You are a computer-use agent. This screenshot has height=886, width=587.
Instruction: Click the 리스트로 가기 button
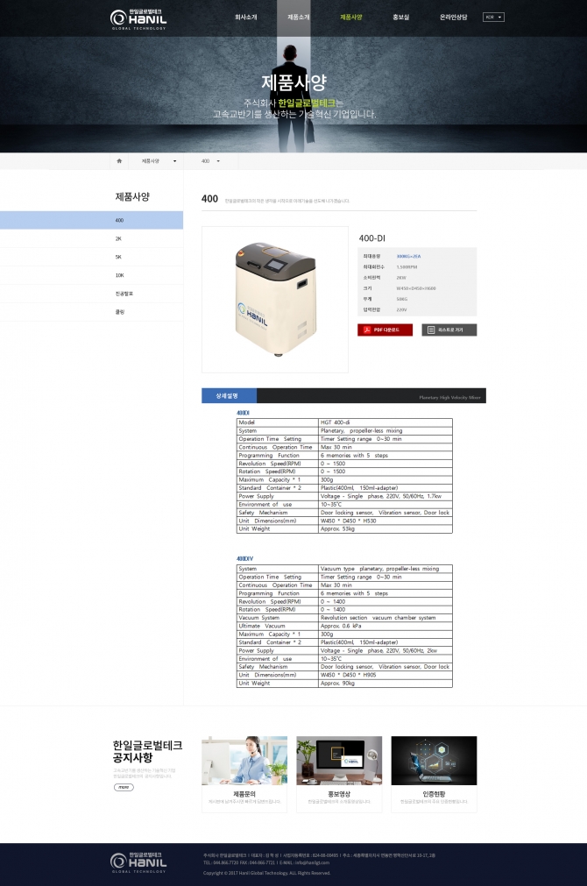point(449,330)
